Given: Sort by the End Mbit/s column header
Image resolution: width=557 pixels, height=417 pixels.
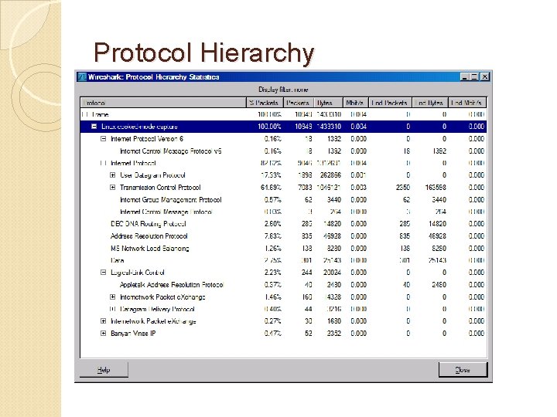Looking at the screenshot, I should click(x=467, y=103).
